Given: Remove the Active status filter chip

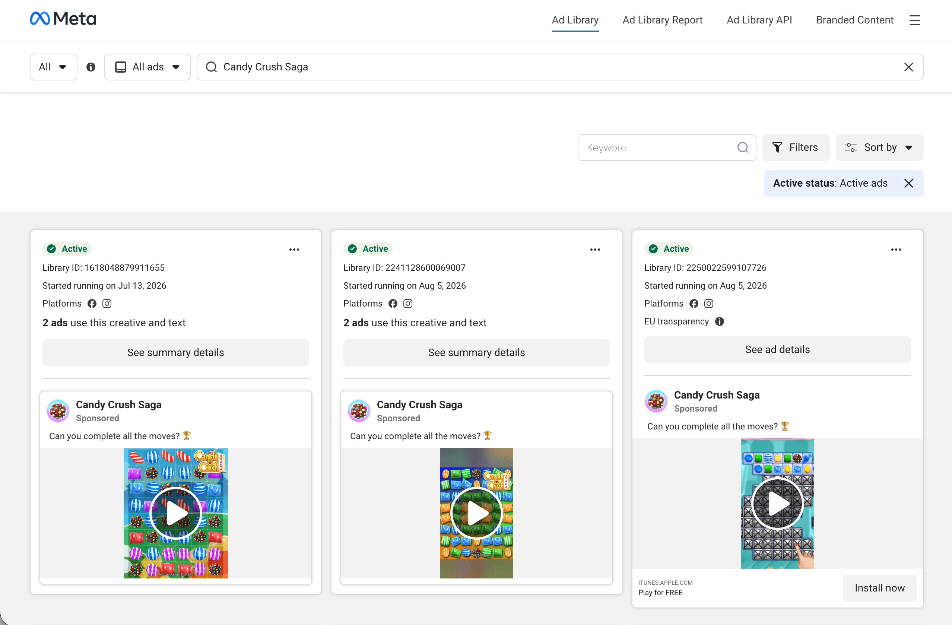Looking at the screenshot, I should pyautogui.click(x=908, y=183).
